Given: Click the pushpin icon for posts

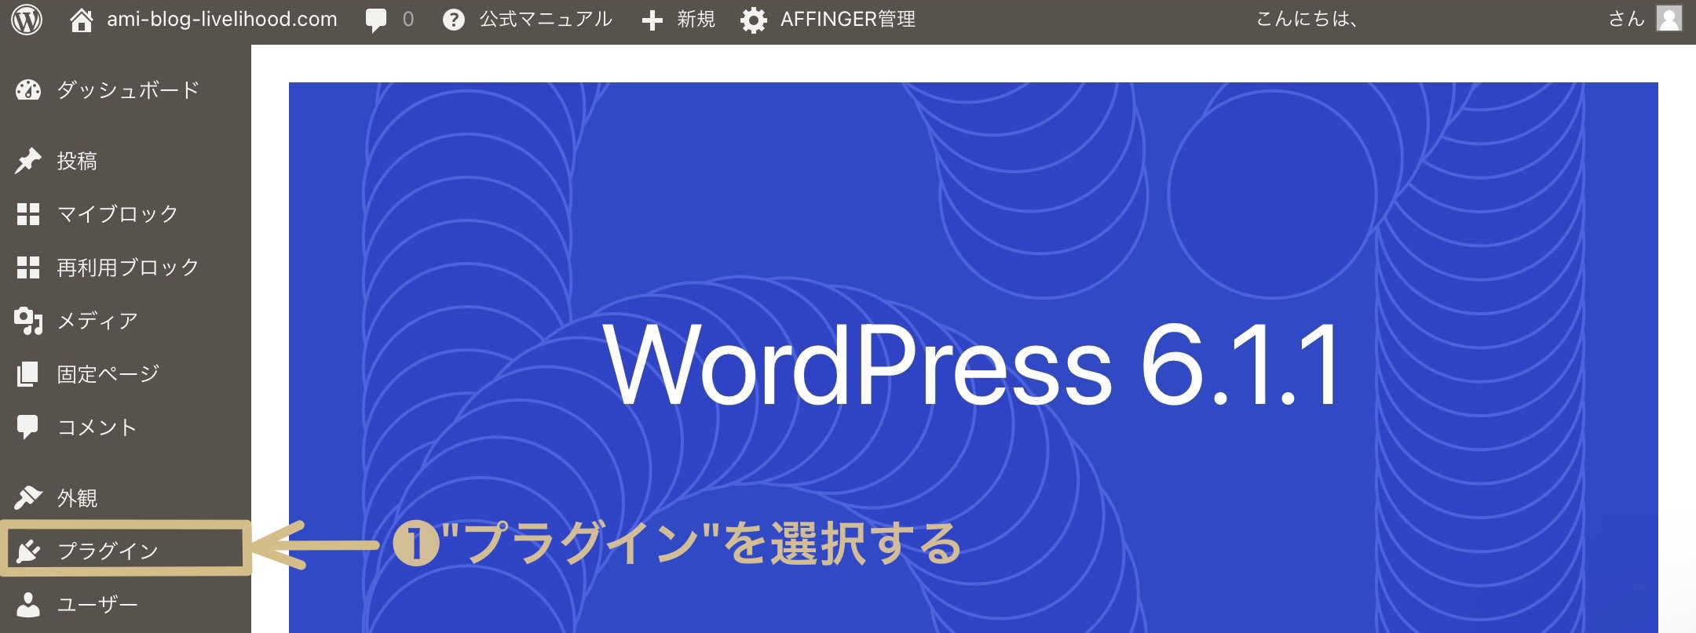Looking at the screenshot, I should [x=28, y=162].
